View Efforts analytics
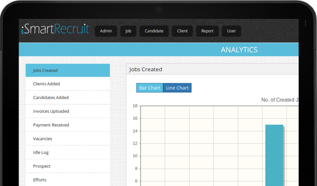Viewport: 317px width, 186px height. tap(68, 180)
